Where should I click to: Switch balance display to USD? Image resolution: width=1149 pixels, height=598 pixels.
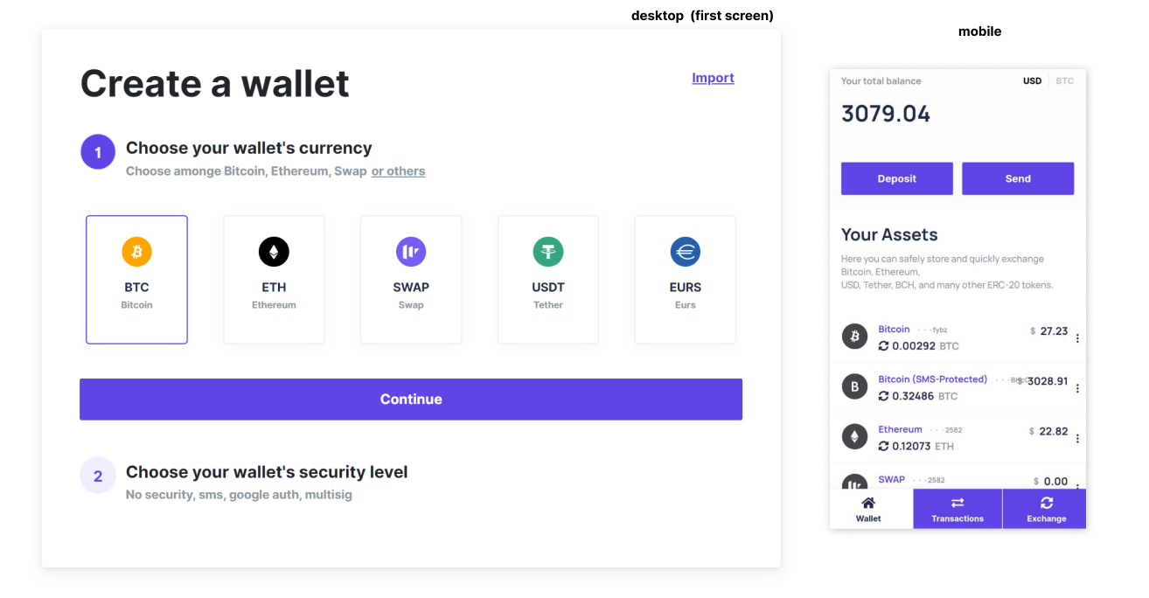click(1033, 81)
